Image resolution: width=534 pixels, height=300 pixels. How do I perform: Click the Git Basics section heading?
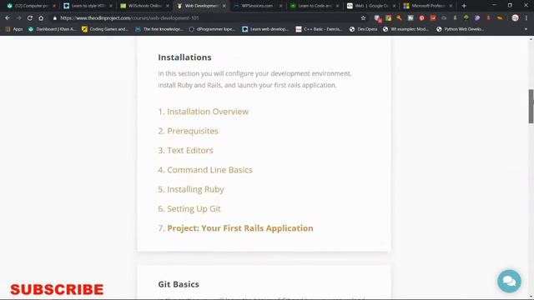[x=179, y=284]
